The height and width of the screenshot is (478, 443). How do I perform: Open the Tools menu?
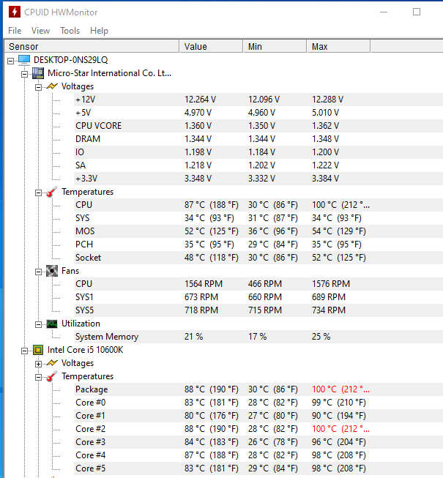click(x=70, y=31)
